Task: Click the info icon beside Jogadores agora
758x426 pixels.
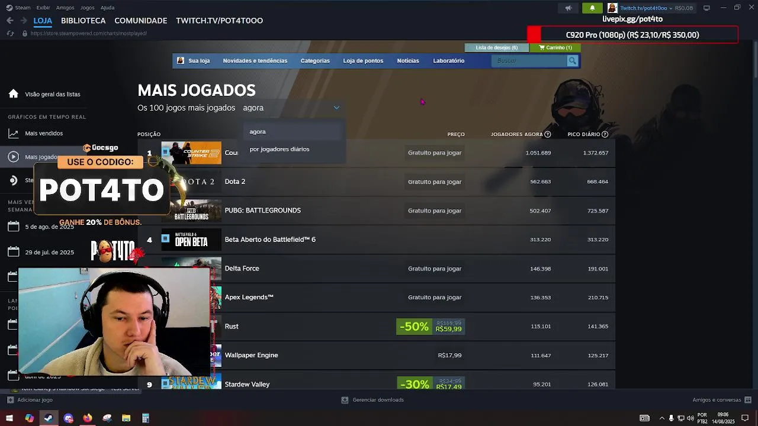Action: tap(547, 134)
